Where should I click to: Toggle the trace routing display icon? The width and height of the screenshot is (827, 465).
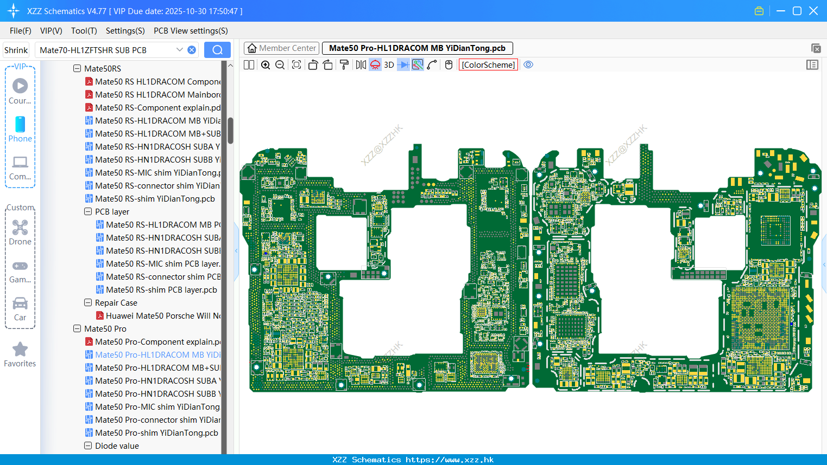tap(418, 65)
